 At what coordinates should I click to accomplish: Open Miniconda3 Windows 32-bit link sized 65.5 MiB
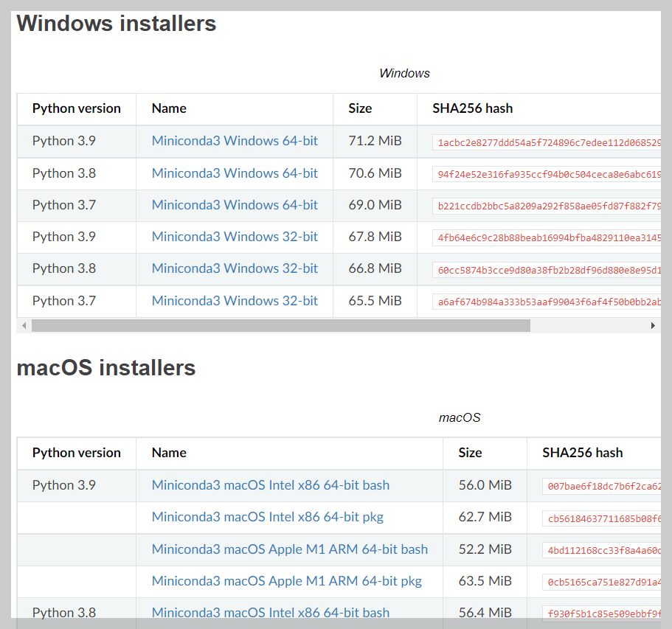[x=235, y=301]
